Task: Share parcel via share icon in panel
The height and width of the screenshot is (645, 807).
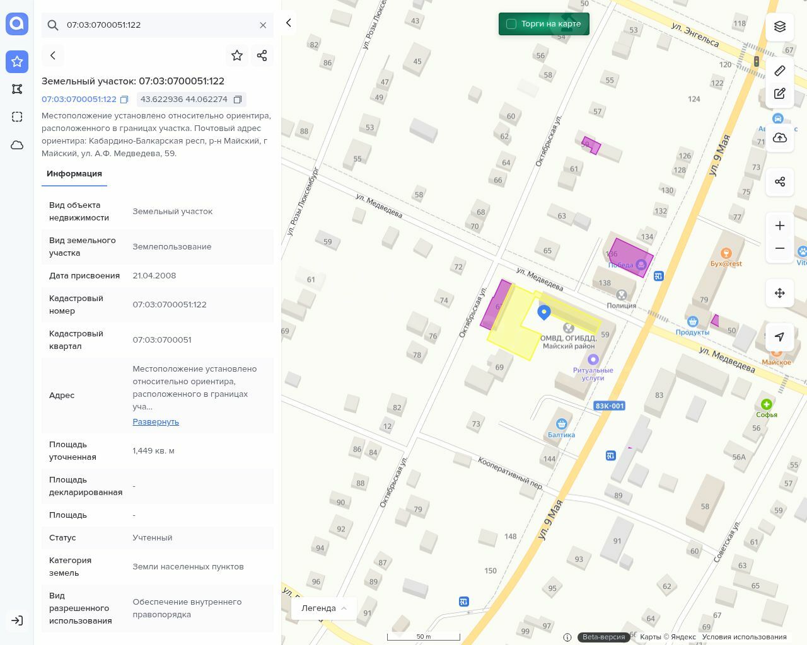Action: [262, 55]
